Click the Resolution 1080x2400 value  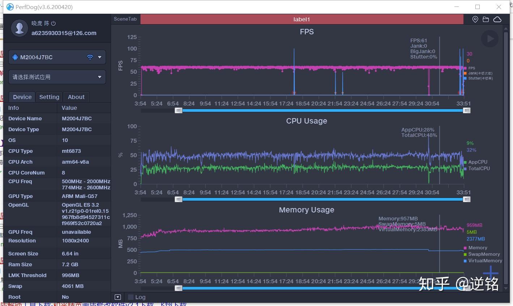(75, 241)
